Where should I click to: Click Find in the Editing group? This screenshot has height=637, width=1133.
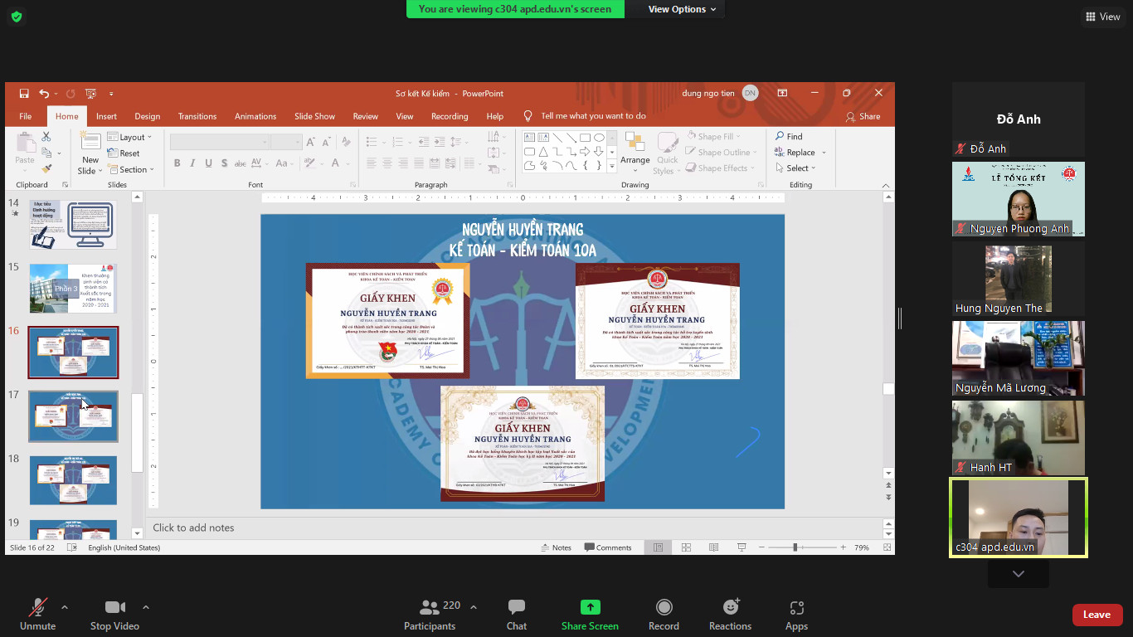(x=789, y=136)
